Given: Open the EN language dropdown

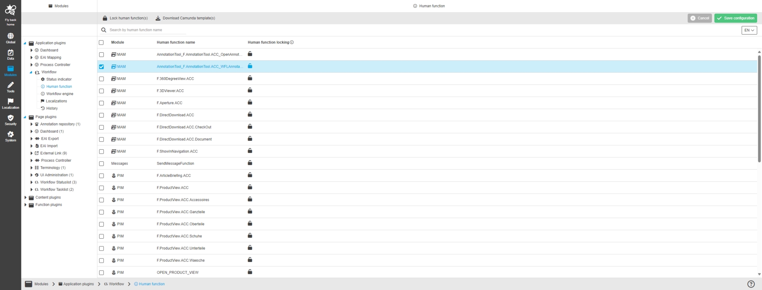Looking at the screenshot, I should click(x=749, y=30).
